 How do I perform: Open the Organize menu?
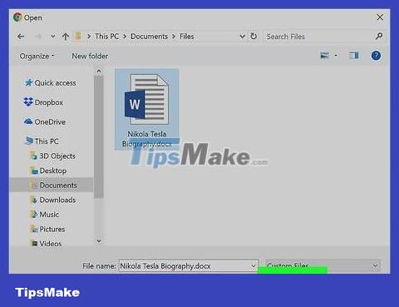(x=37, y=56)
